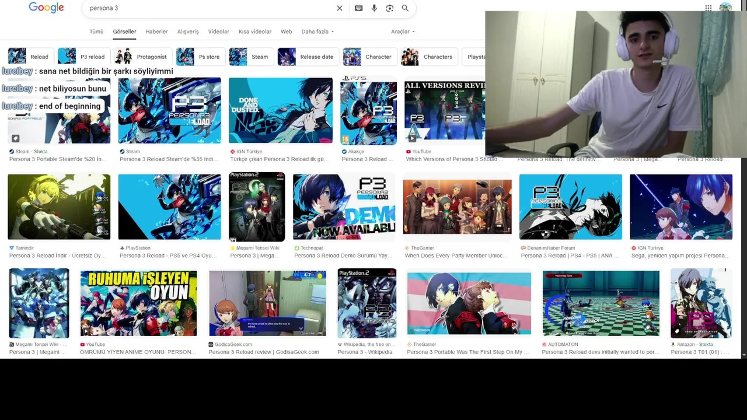Open the Haberler tab
747x420 pixels.
(x=156, y=32)
